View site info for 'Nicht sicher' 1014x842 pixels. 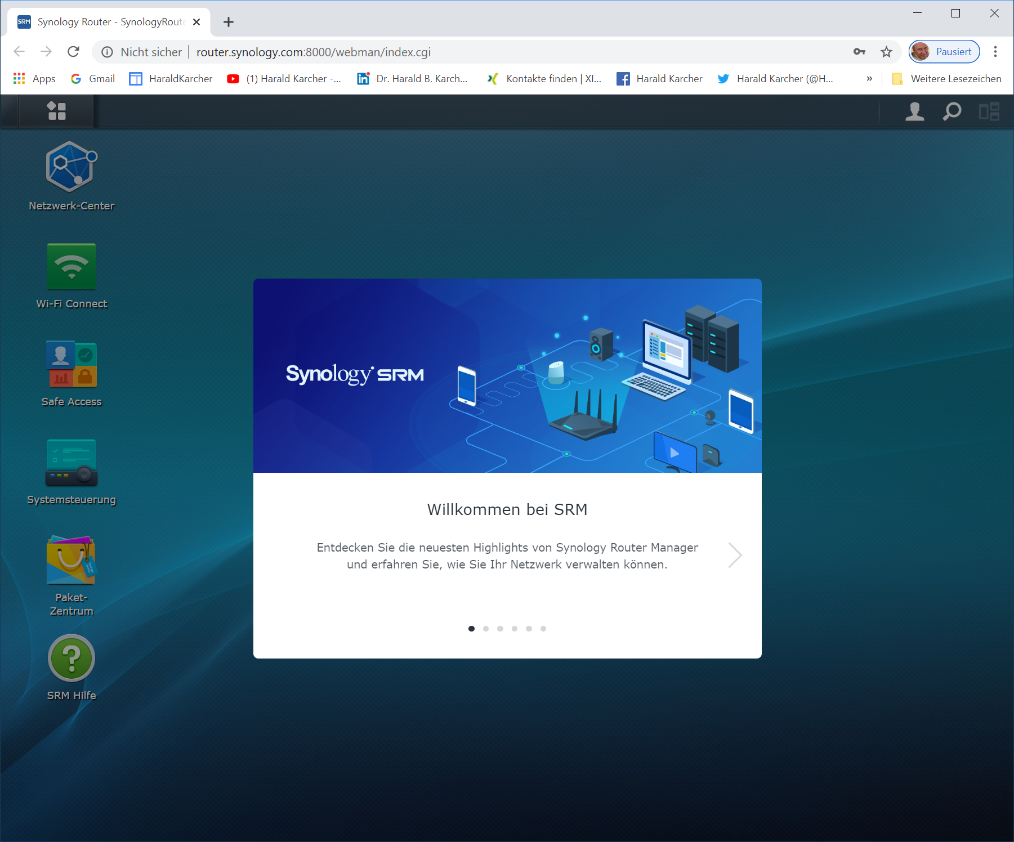point(142,52)
